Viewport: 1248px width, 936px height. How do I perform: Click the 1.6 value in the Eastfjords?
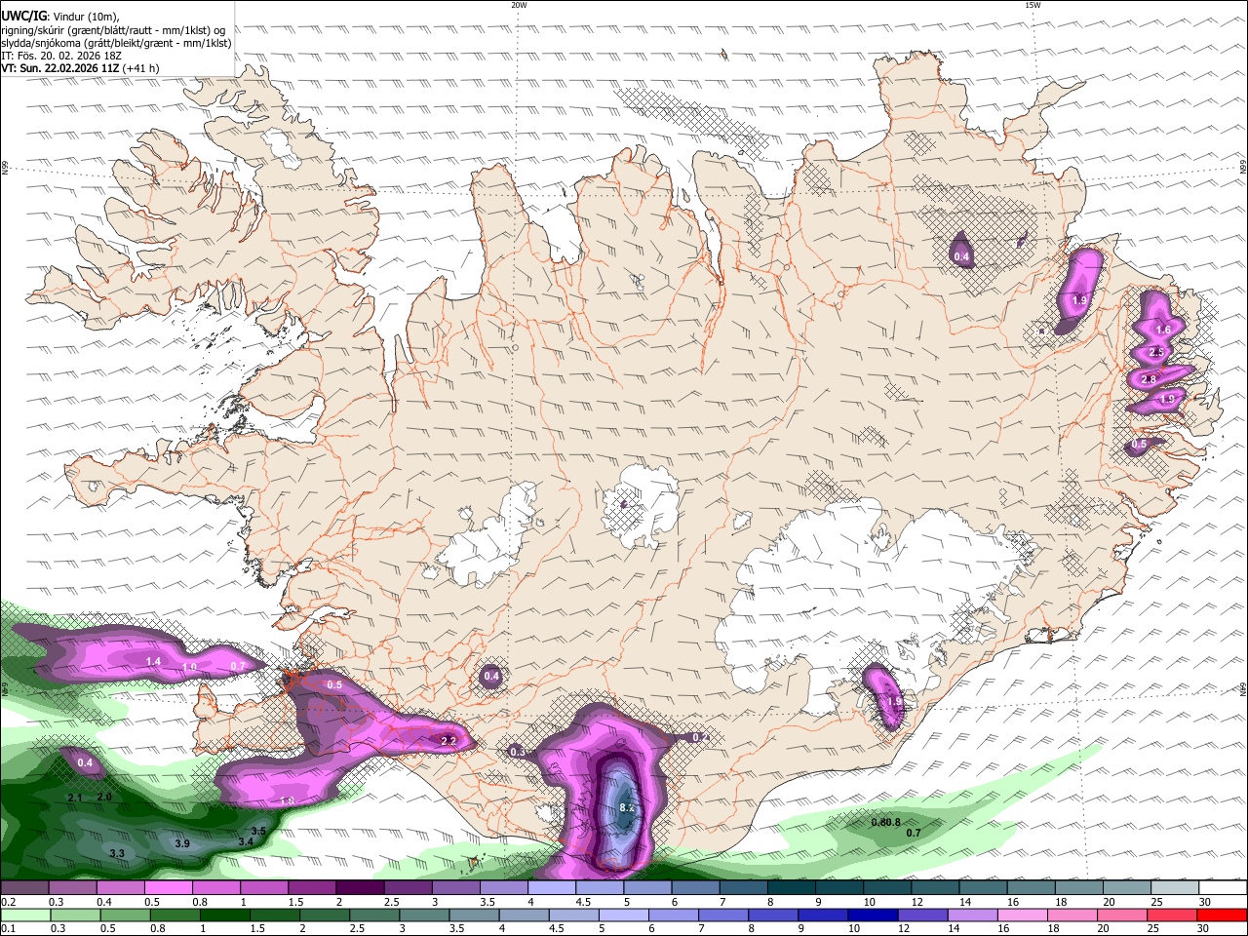pyautogui.click(x=1162, y=331)
